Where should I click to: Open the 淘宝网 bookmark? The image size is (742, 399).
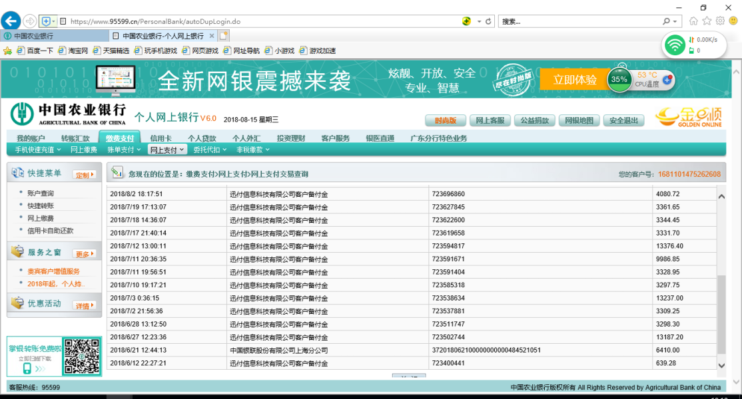(73, 51)
